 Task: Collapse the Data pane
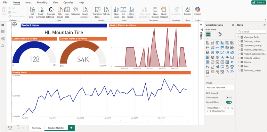pyautogui.click(x=264, y=25)
